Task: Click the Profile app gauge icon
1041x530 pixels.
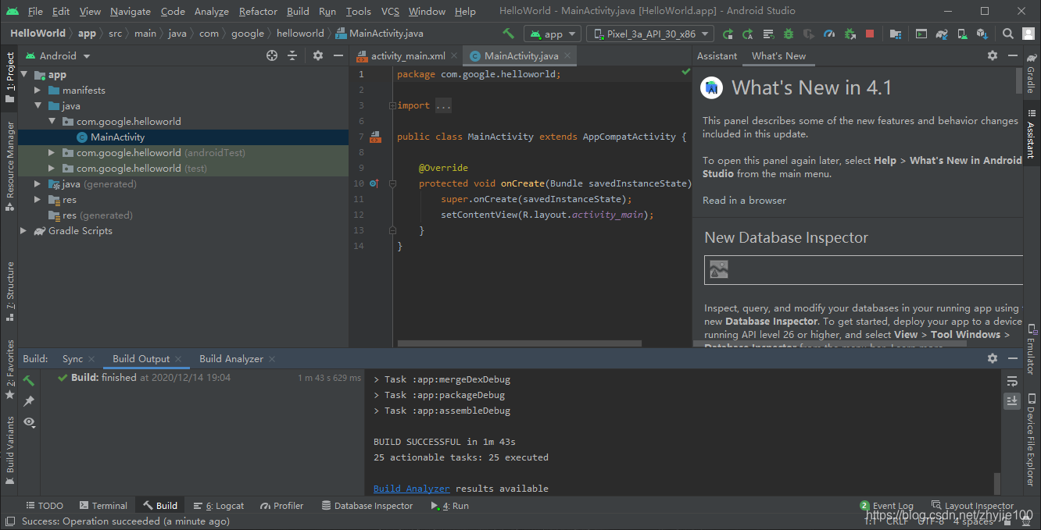Action: pyautogui.click(x=829, y=34)
